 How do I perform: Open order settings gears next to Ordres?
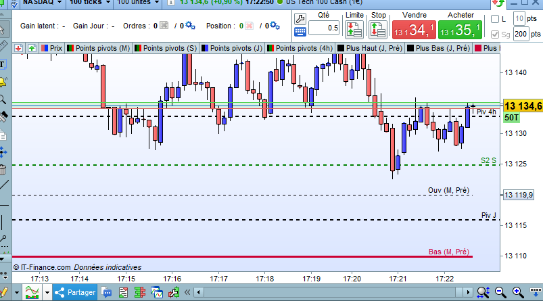click(x=190, y=26)
